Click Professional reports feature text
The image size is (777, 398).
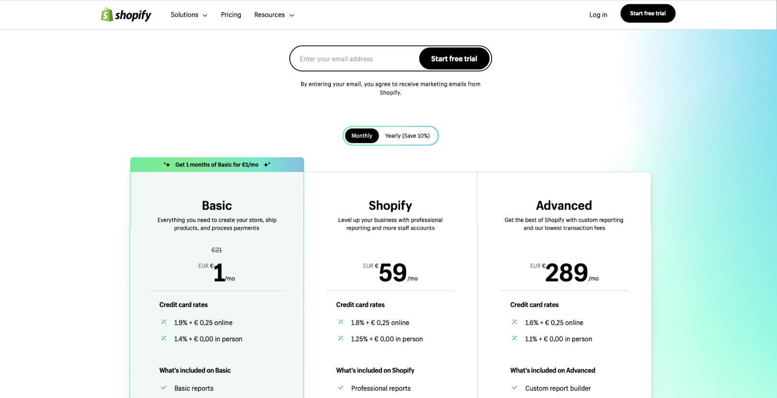point(381,388)
